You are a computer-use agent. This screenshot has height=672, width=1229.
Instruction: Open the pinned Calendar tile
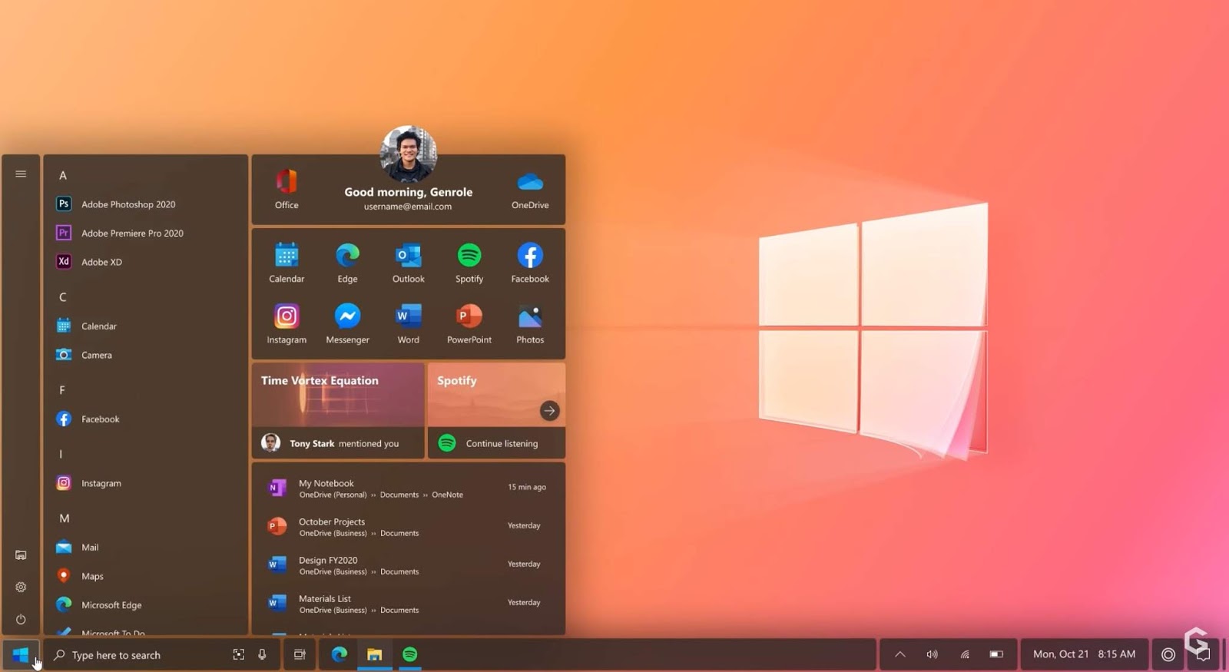287,263
